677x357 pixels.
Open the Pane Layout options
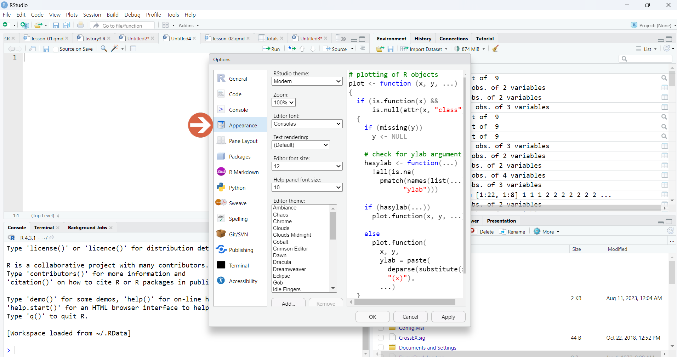[240, 141]
